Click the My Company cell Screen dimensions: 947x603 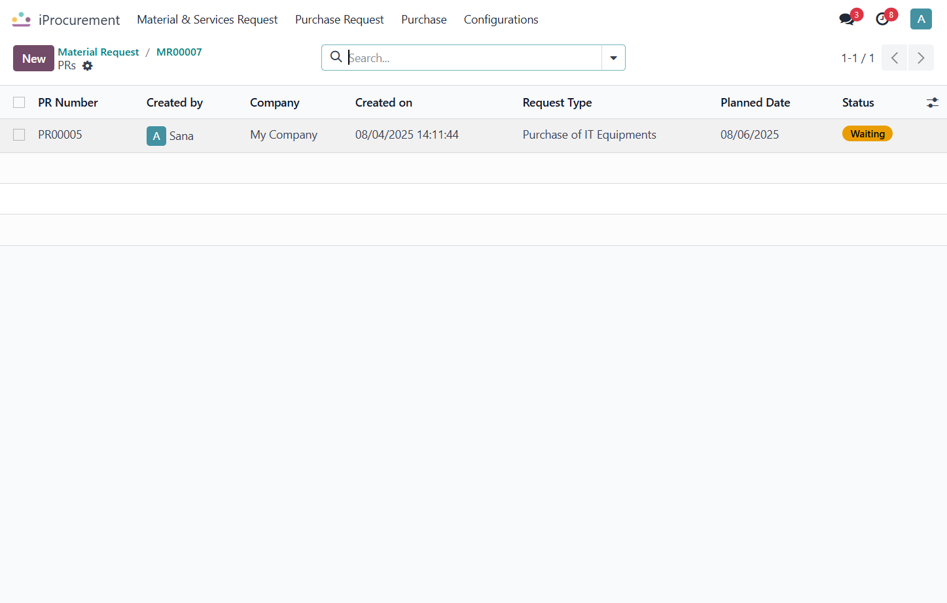pos(283,135)
